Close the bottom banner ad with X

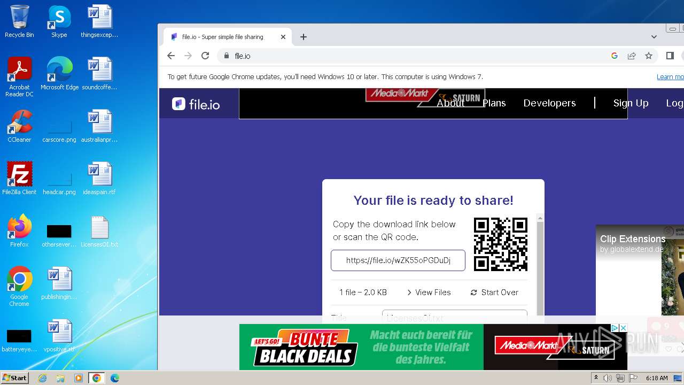coord(623,328)
